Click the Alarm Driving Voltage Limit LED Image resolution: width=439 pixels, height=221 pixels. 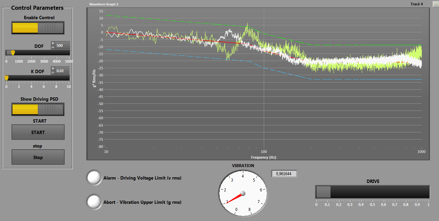94,178
